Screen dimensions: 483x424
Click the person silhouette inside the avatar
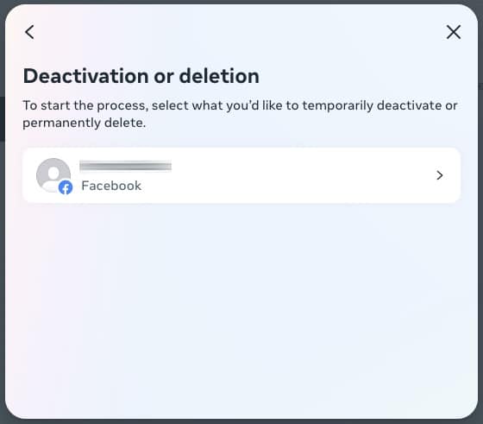pos(53,177)
